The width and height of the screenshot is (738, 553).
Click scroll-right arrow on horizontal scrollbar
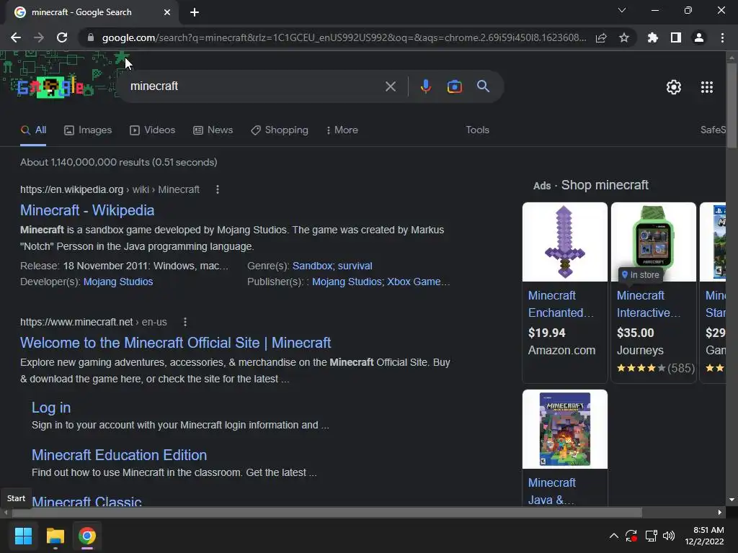pos(720,513)
